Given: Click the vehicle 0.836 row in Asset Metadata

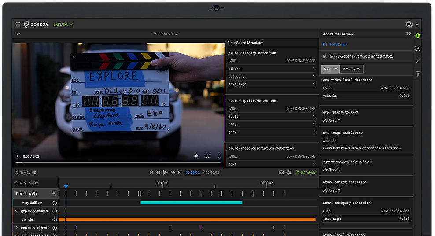Looking at the screenshot, I should (366, 96).
